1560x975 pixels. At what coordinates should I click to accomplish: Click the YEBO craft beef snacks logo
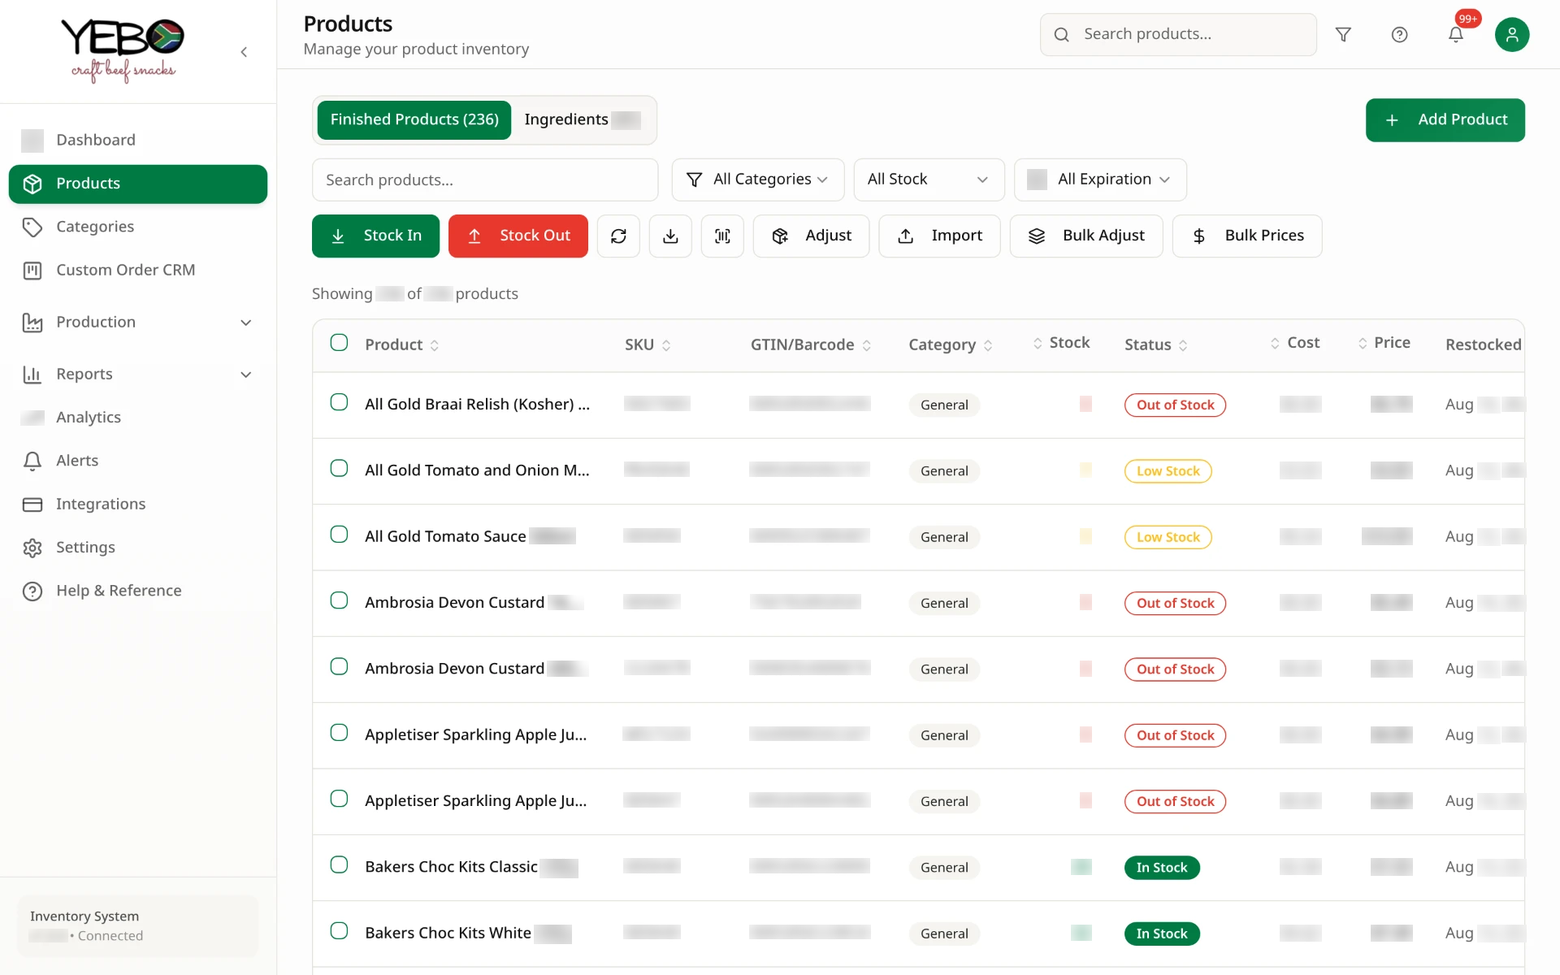coord(123,50)
